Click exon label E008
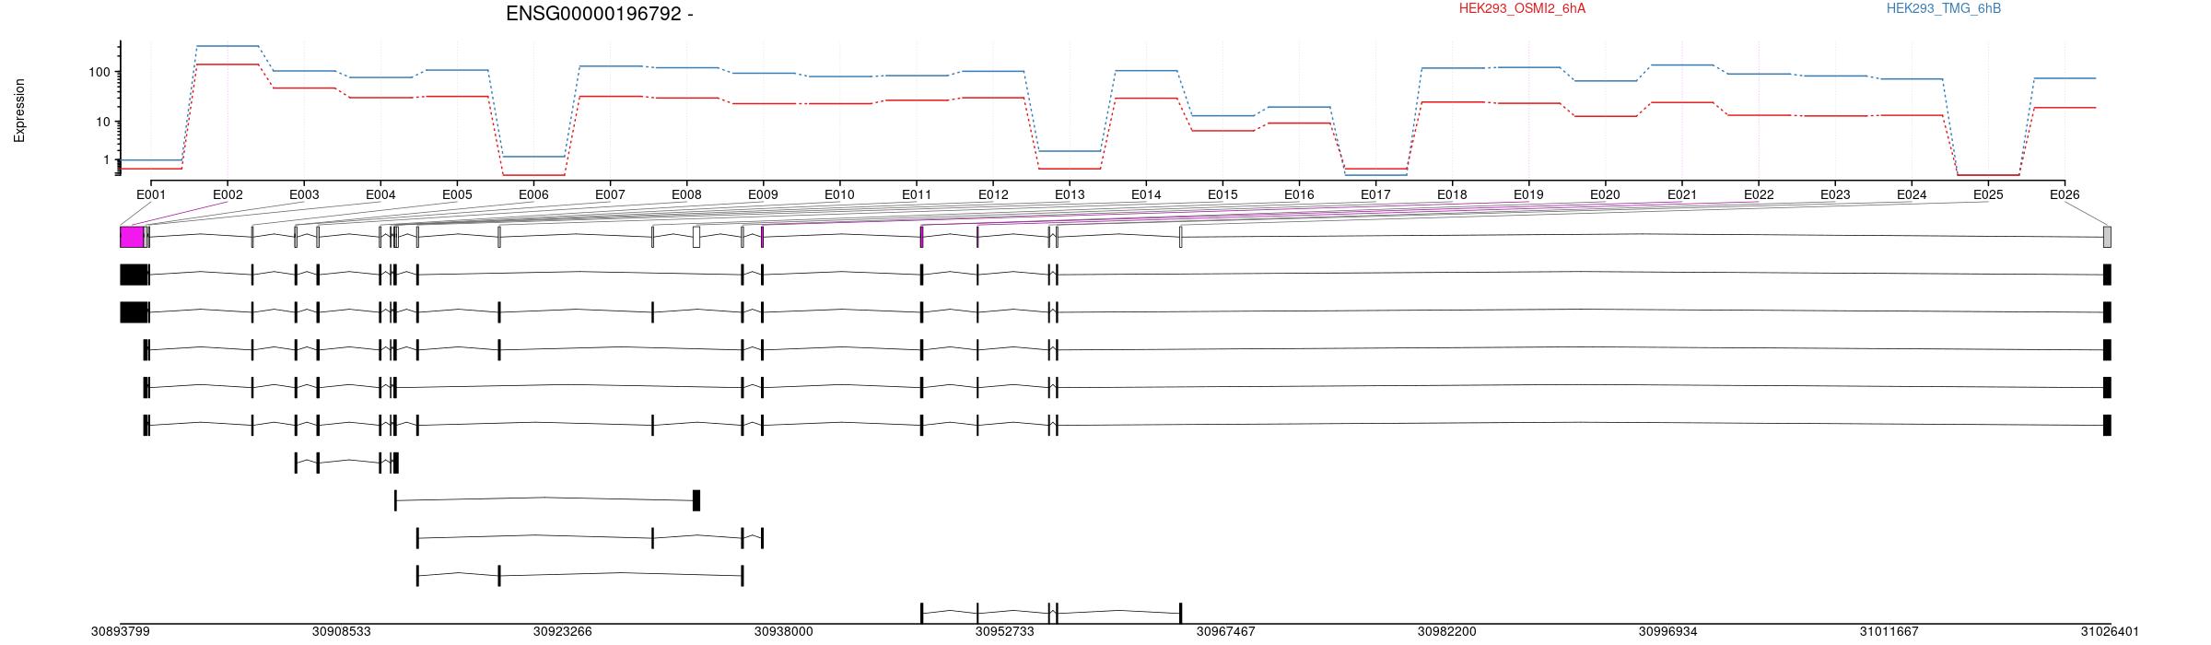This screenshot has height=645, width=2211. click(686, 194)
